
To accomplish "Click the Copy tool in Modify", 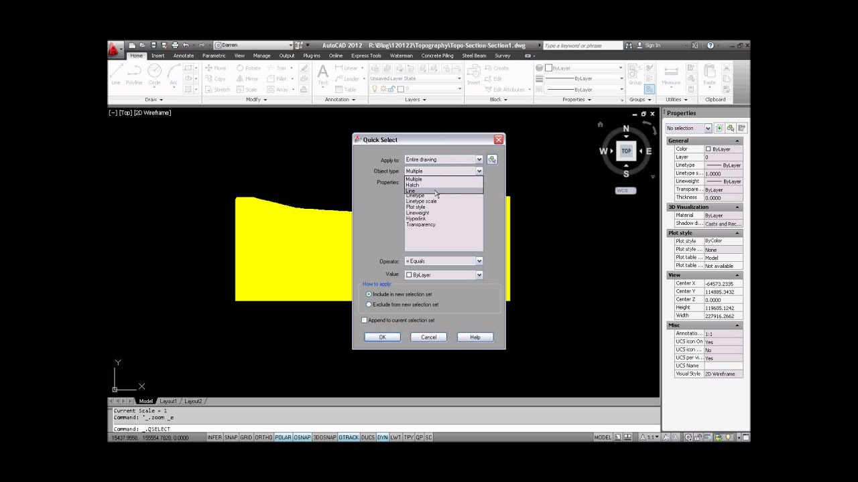I will coord(215,79).
